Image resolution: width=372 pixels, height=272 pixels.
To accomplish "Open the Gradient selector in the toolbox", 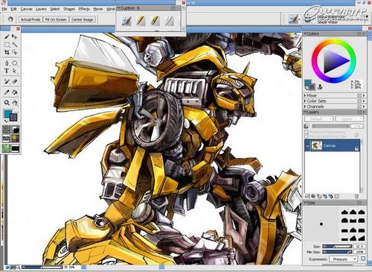I will [x=15, y=130].
